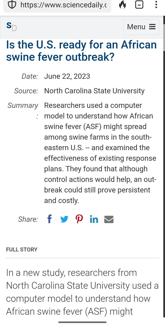Click the summary paragraph about ASF spread
Viewport: 165px width, 327px height.
tap(100, 153)
